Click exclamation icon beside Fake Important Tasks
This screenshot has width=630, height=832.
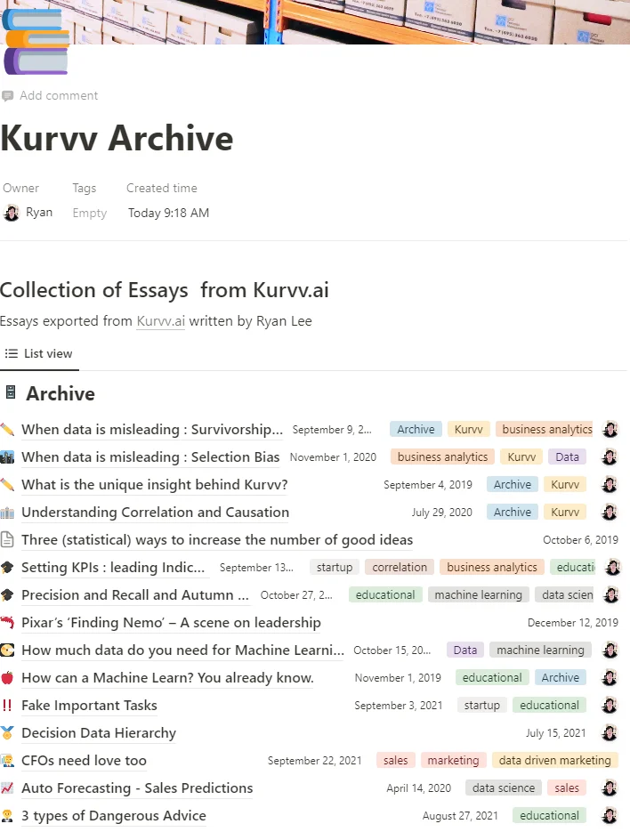pyautogui.click(x=7, y=705)
